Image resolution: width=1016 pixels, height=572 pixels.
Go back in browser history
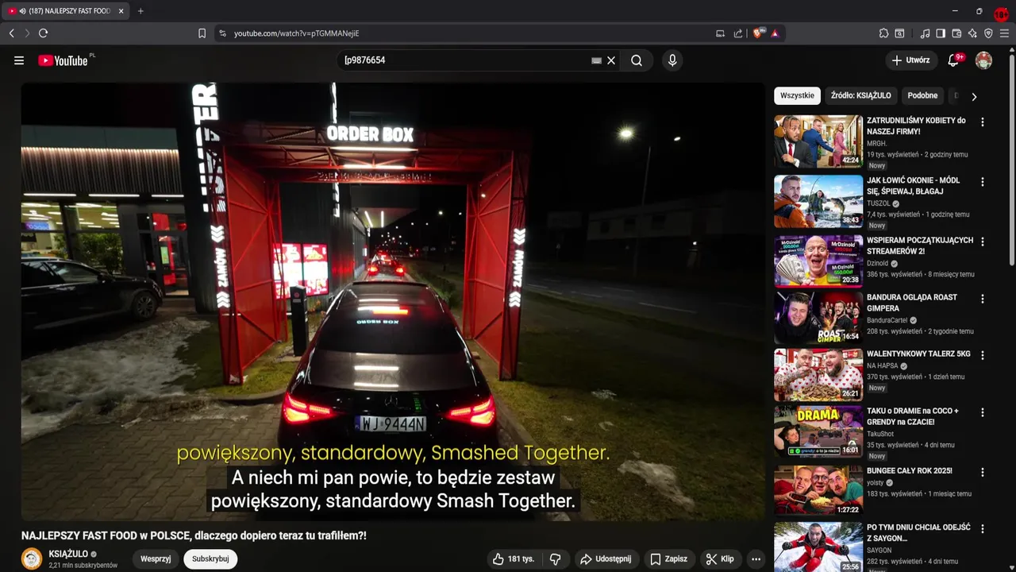[11, 33]
